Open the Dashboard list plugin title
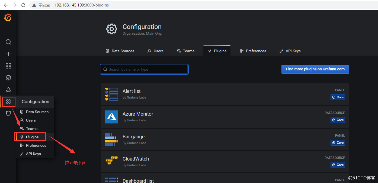 [138, 181]
